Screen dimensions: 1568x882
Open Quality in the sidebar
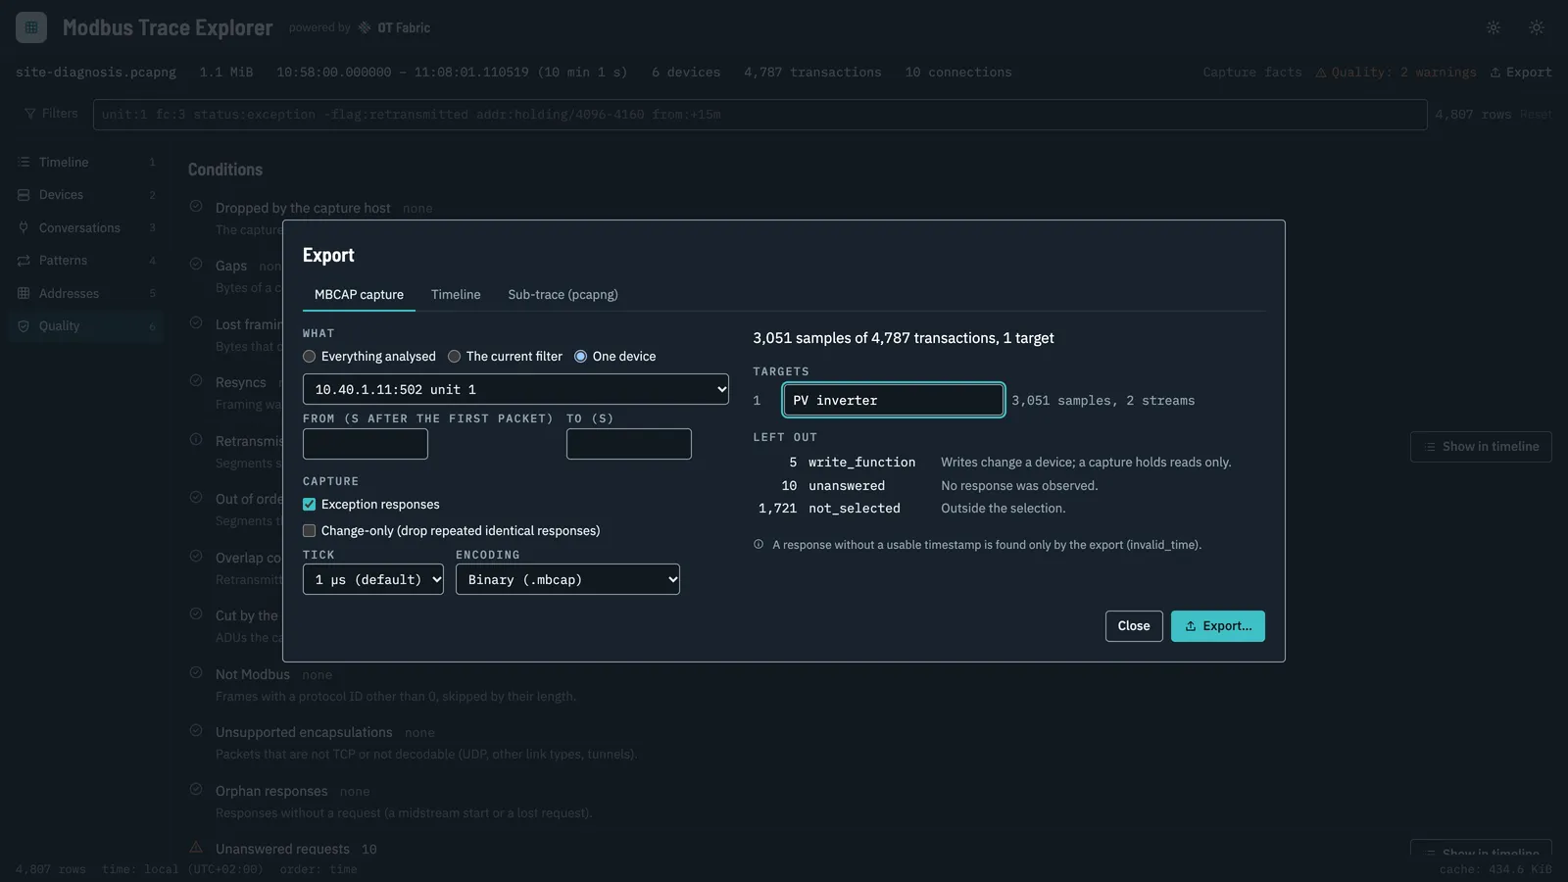click(86, 326)
